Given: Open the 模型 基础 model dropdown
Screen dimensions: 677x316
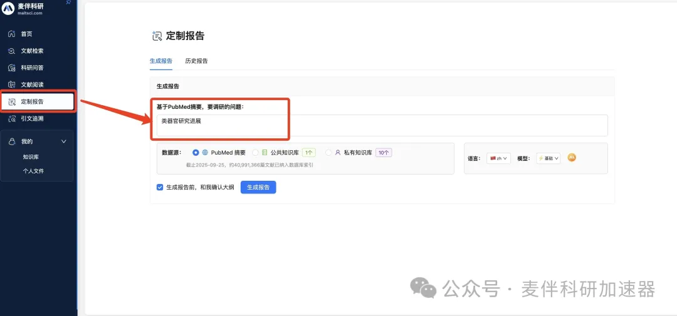Looking at the screenshot, I should [x=548, y=158].
